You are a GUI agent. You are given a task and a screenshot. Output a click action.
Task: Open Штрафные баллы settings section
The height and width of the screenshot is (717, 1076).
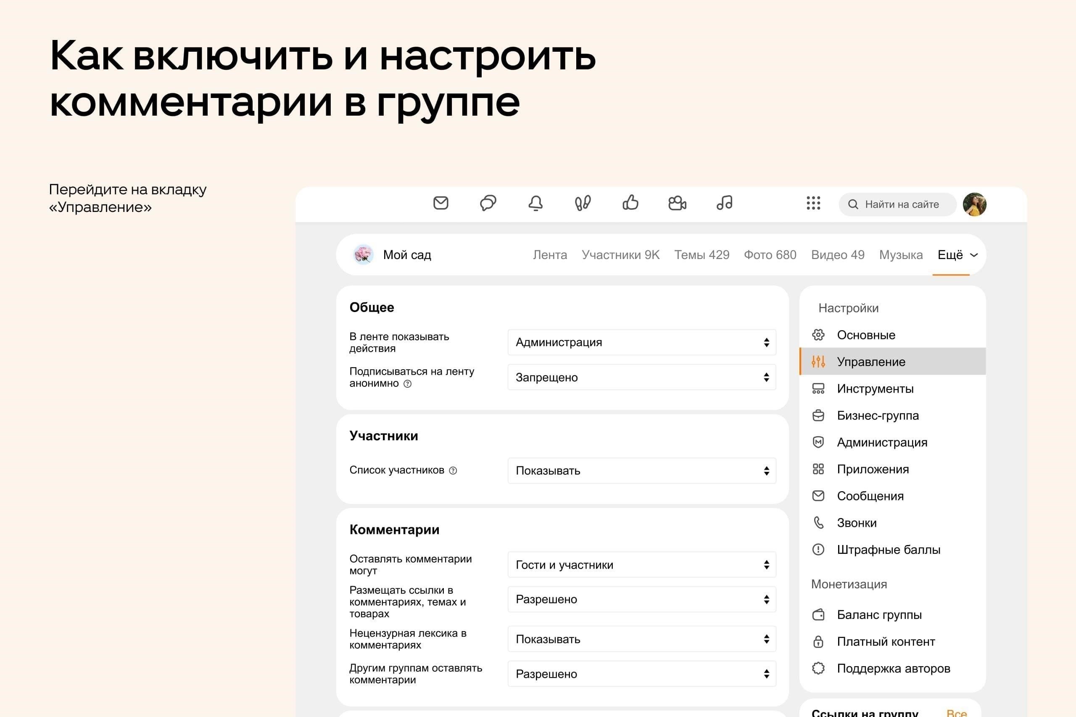click(888, 550)
